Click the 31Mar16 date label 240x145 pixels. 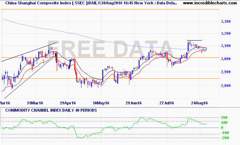coord(35,103)
